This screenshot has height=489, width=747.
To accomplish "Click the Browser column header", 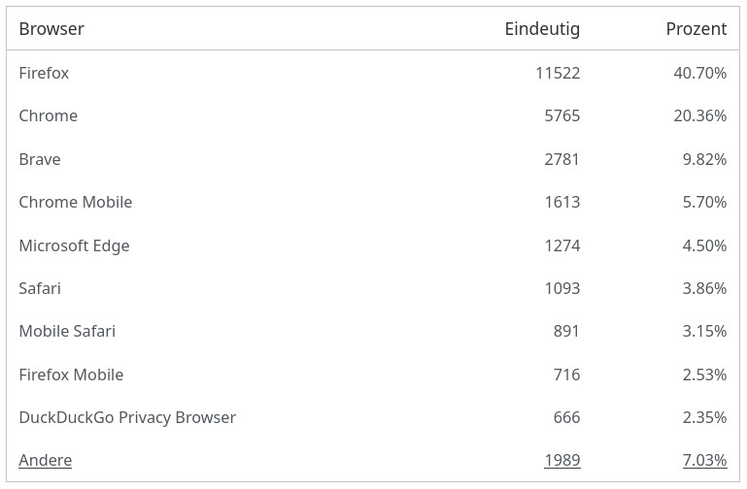I will [51, 29].
